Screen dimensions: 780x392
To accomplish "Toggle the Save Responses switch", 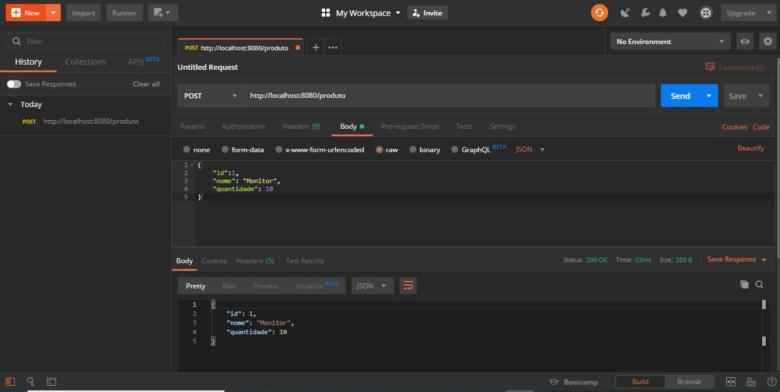I will point(14,84).
